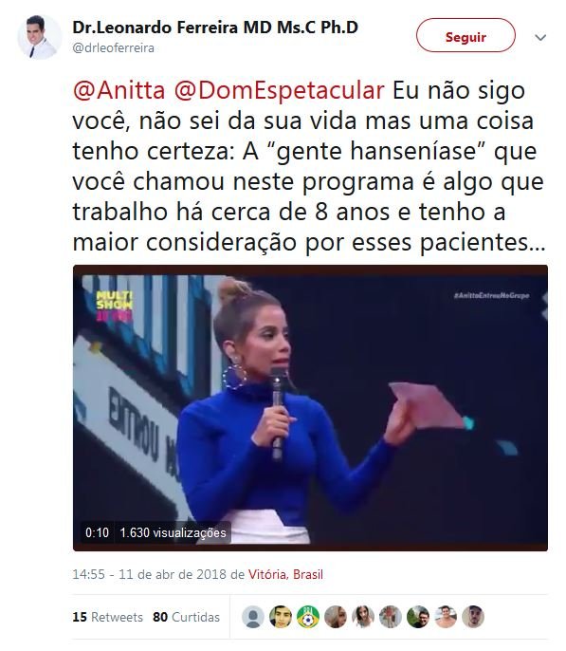Screen dimensions: 566x651
Task: Open the @Anitta mention link
Action: [x=119, y=90]
